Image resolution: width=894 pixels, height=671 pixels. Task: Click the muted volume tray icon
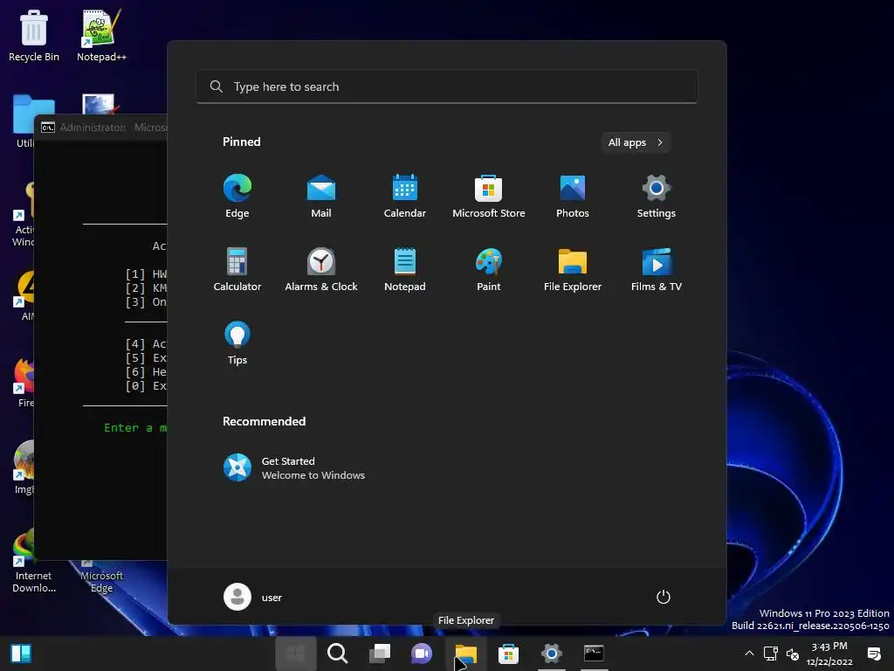click(792, 654)
